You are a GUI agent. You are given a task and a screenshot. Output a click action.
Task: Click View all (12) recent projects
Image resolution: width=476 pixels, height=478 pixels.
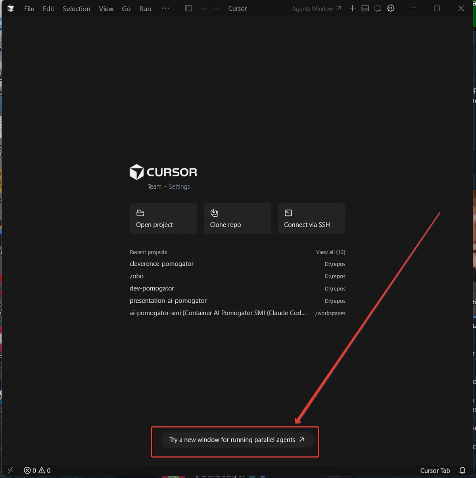[330, 252]
